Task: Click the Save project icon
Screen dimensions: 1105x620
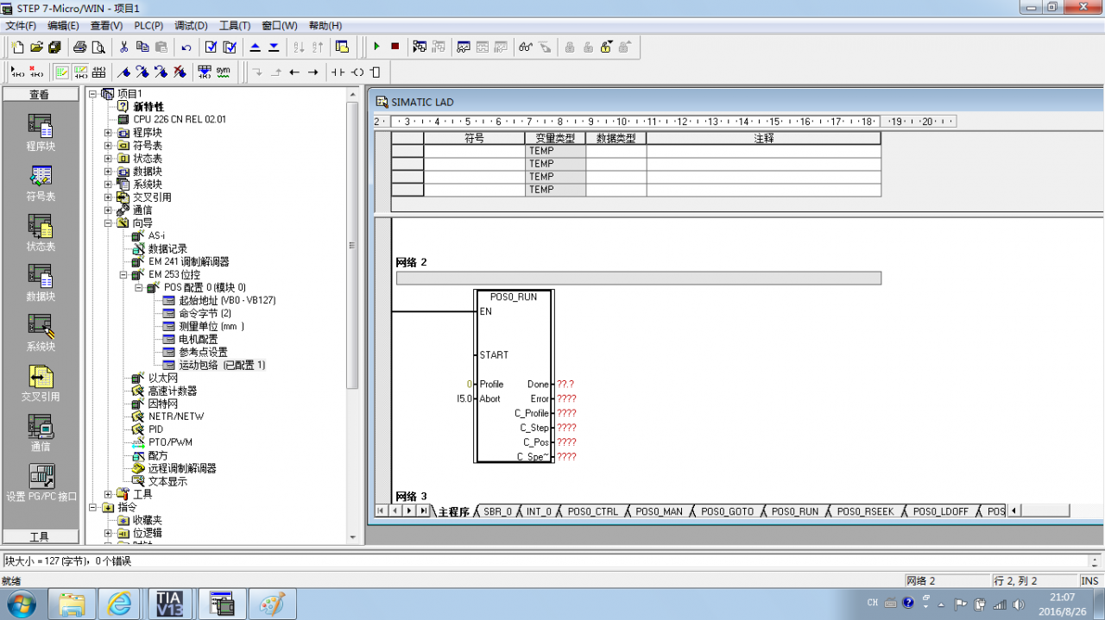Action: tap(55, 47)
